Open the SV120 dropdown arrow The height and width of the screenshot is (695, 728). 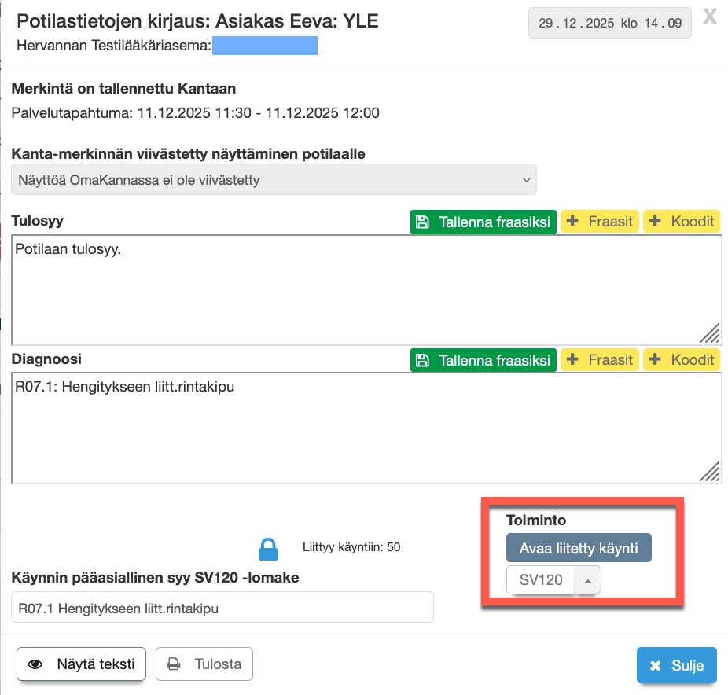(x=589, y=581)
